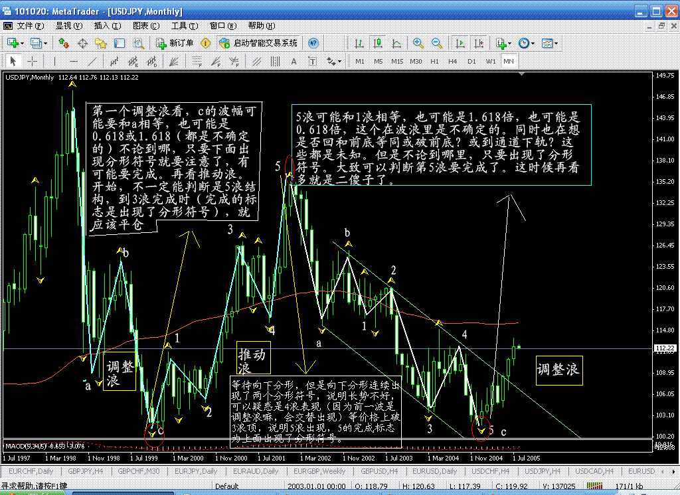Switch to the GBPJPY,H4 chart tab
Screen dimensions: 680x495
86,471
